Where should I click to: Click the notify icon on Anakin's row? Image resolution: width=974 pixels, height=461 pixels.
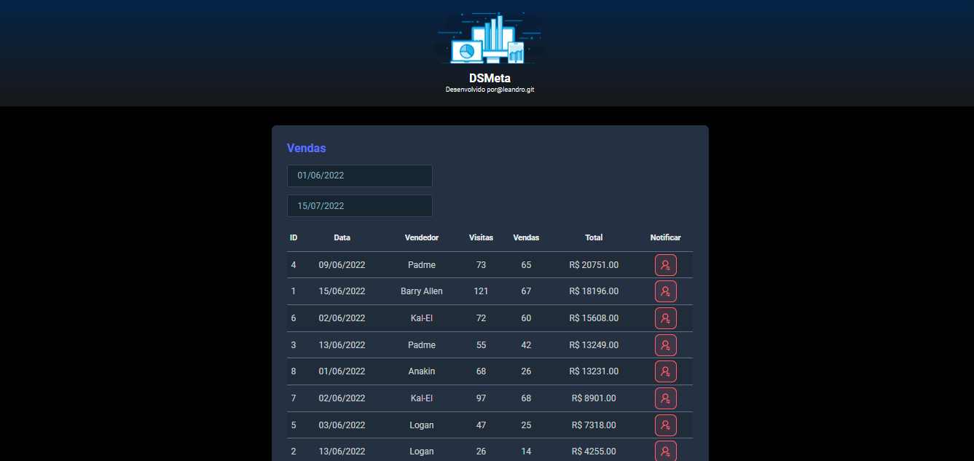click(665, 371)
